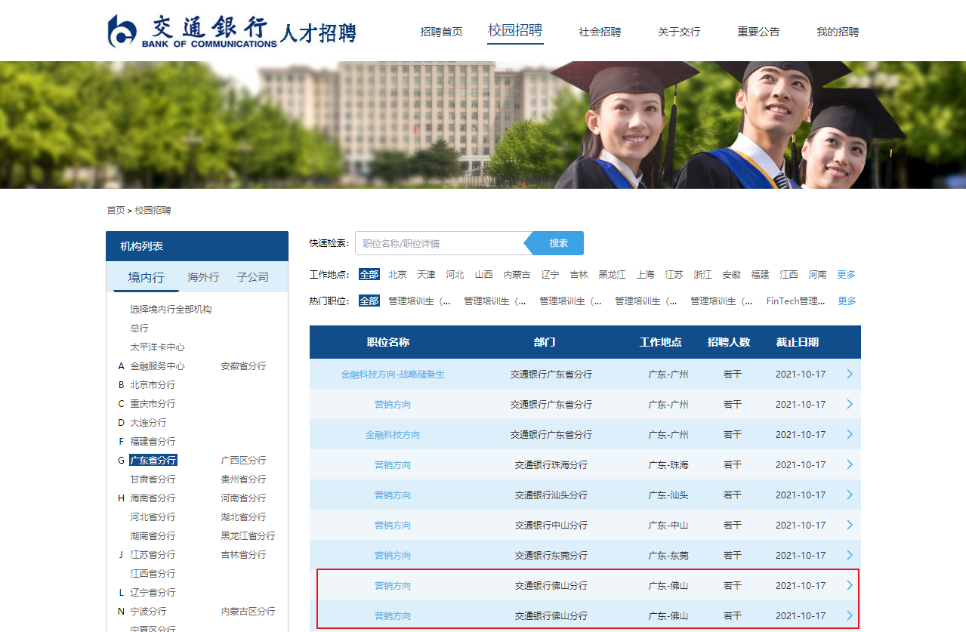Filter work location by 内蒙古
The image size is (966, 632).
[x=517, y=274]
